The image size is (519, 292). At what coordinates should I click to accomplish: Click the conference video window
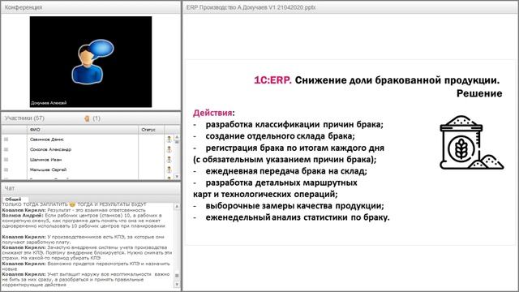point(91,62)
